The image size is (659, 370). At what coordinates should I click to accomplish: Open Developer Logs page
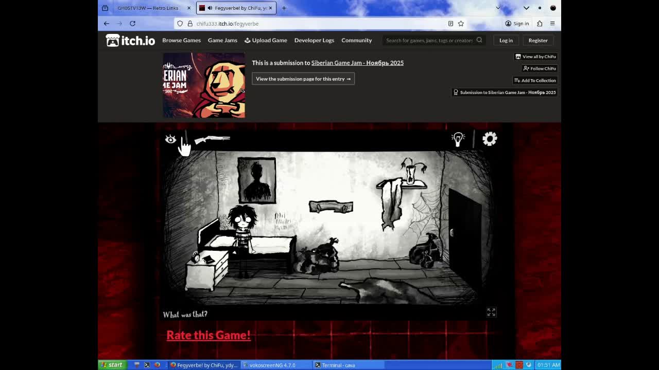[314, 40]
